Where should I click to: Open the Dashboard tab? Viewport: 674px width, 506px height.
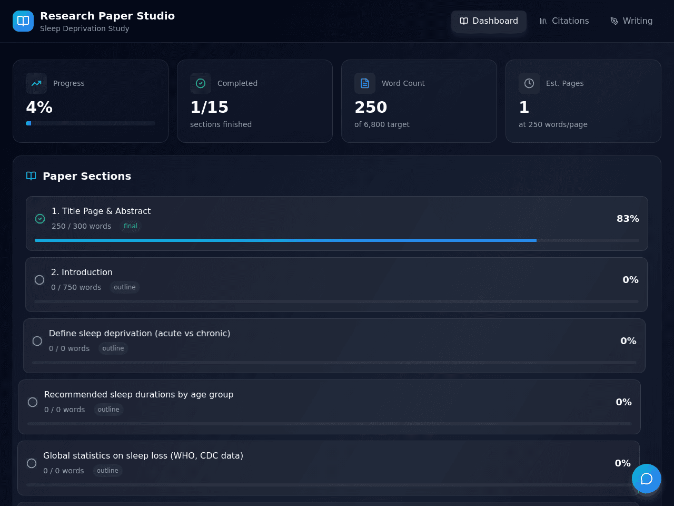pos(489,21)
